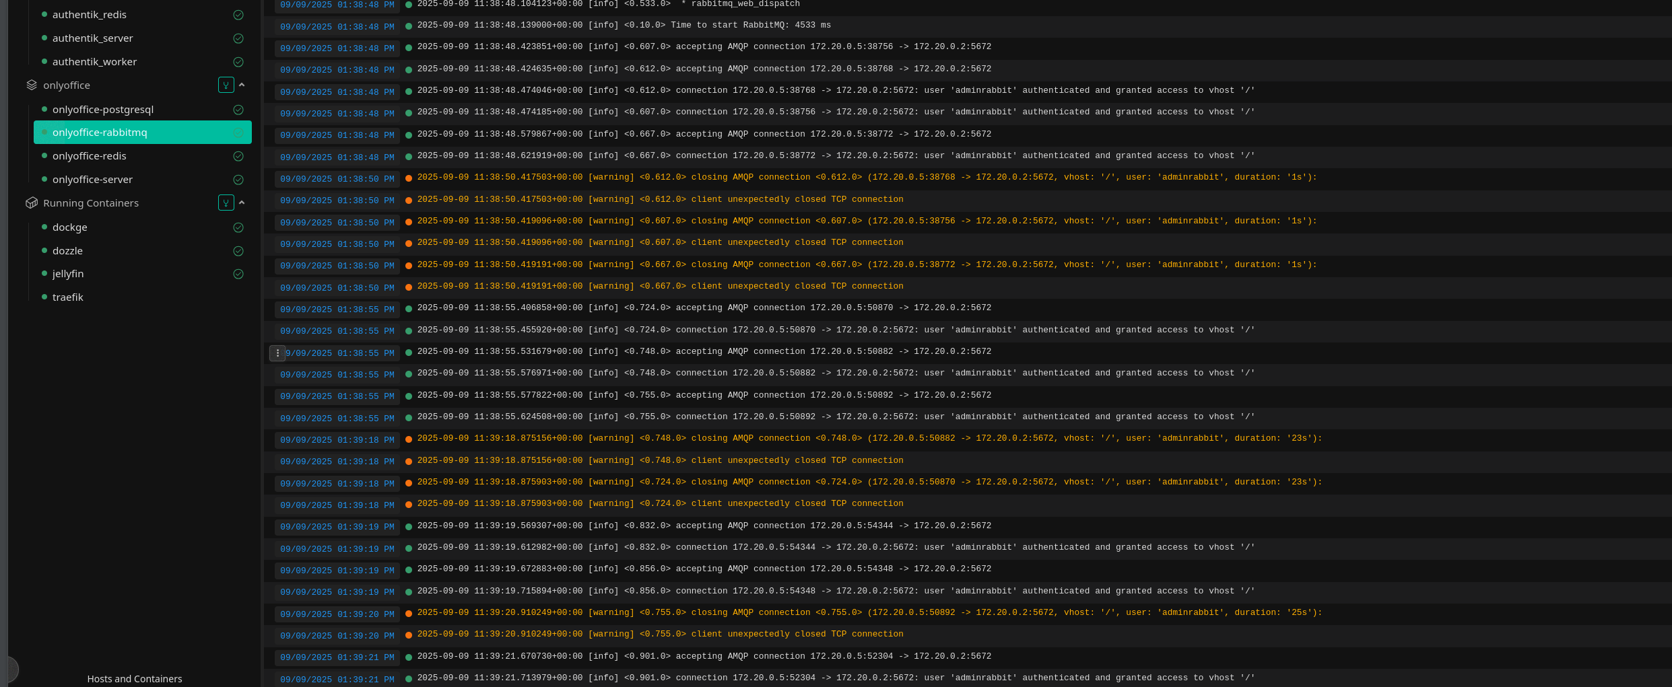This screenshot has width=1672, height=687.
Task: Click the health check icon for onlyoffice-postgresql
Action: tap(238, 110)
